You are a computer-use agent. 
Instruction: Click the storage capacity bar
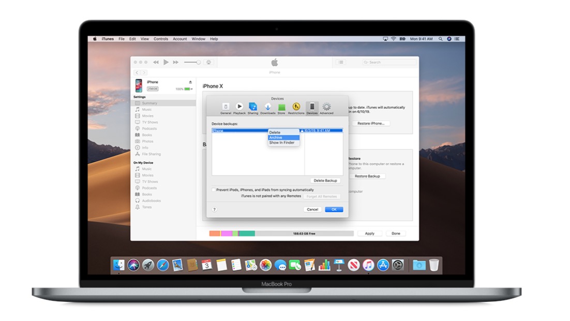(281, 234)
